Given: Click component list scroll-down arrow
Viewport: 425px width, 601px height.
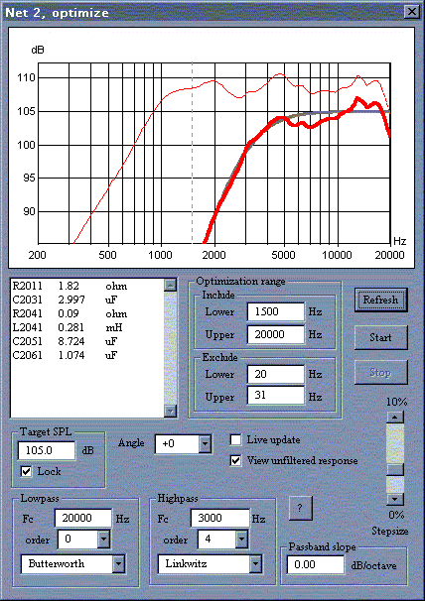Looking at the screenshot, I should 170,411.
